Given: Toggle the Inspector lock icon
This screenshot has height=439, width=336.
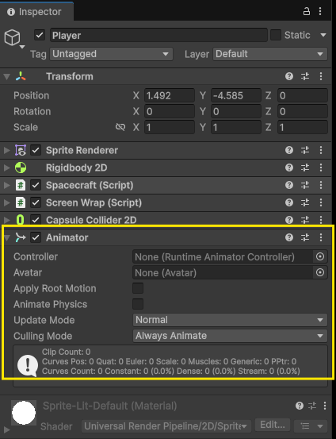Looking at the screenshot, I should coord(307,11).
